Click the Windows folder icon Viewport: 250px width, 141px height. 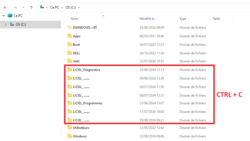[70, 136]
